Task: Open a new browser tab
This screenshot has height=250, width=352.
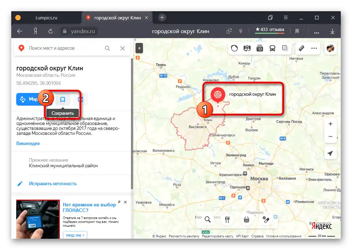Action: 162,18
